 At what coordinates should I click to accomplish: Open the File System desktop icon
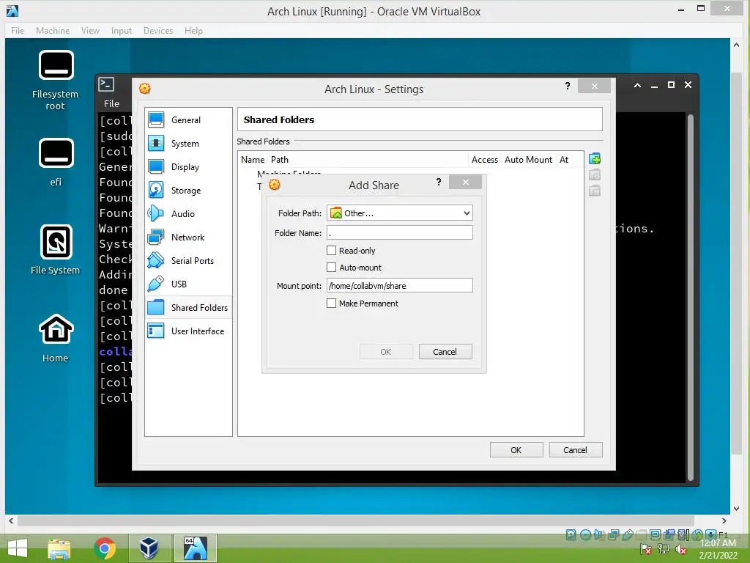tap(56, 250)
